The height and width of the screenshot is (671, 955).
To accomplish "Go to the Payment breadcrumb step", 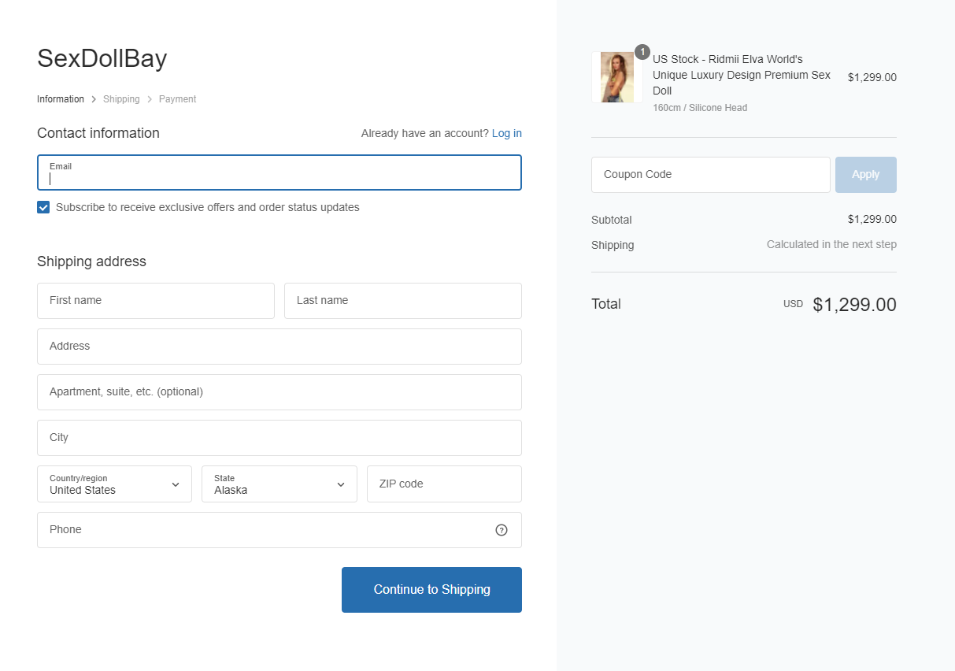I will (177, 99).
